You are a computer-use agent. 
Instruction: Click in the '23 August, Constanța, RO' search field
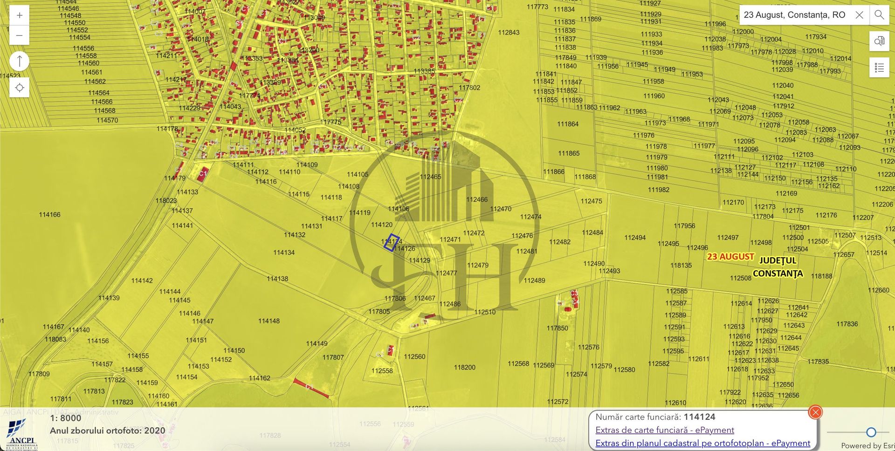point(794,15)
